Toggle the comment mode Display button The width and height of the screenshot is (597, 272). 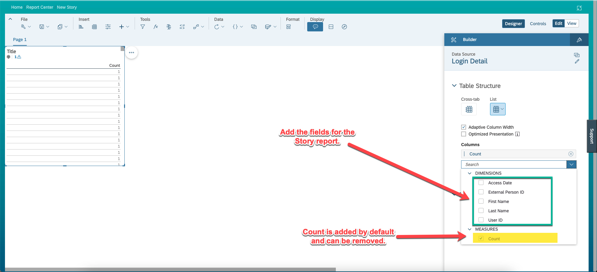(315, 27)
